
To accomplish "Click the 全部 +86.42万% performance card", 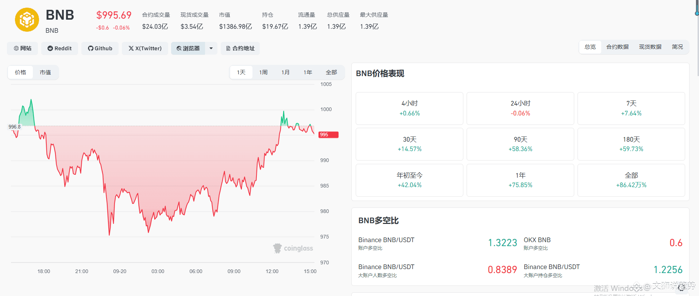I will pos(631,180).
